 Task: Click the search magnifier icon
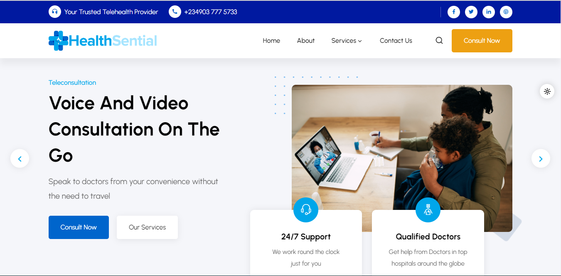[439, 41]
